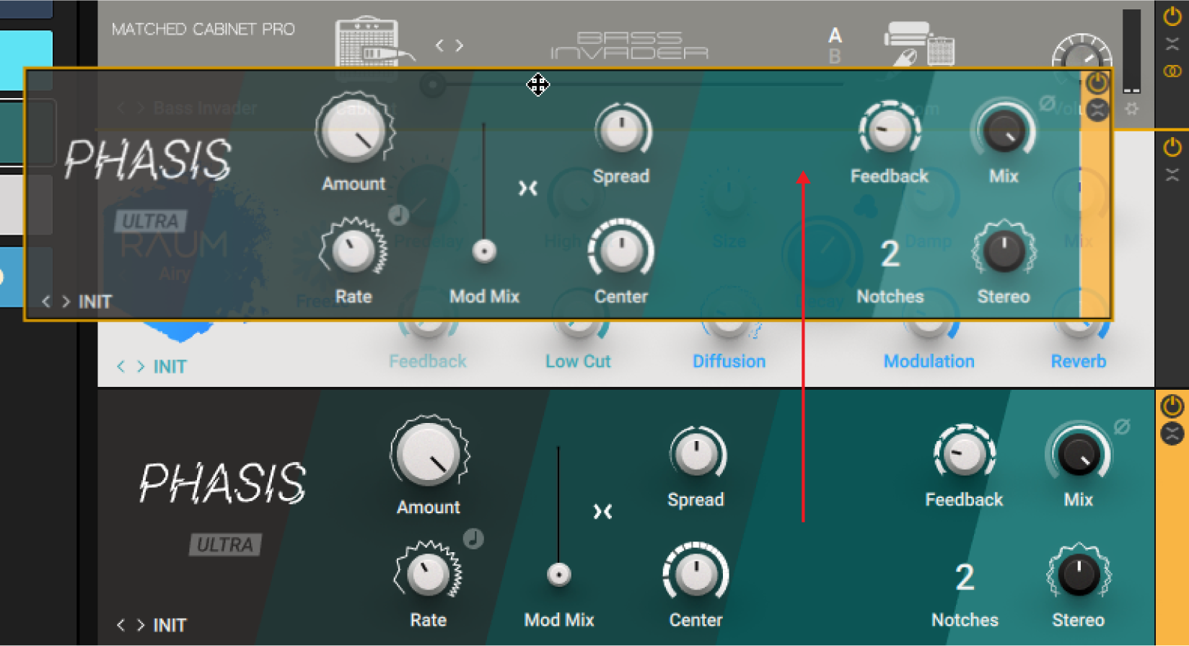Click the Mix knob in bottom Phasis
The width and height of the screenshot is (1189, 646).
tap(1078, 455)
